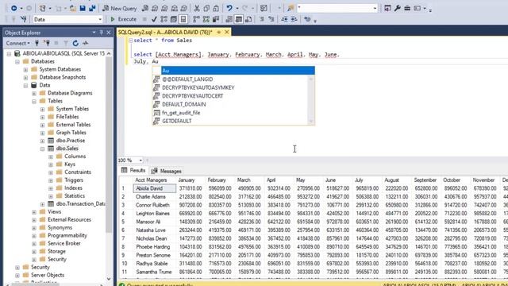Collapse the select statement outline box
This screenshot has height=286, width=508.
point(130,41)
